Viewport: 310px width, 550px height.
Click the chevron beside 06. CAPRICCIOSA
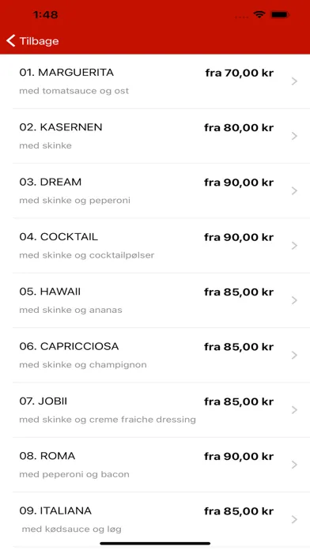tap(294, 355)
